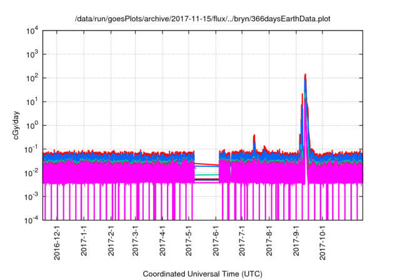Click the 2017-6-1 x-axis date label
The height and width of the screenshot is (280, 400).
click(x=216, y=241)
